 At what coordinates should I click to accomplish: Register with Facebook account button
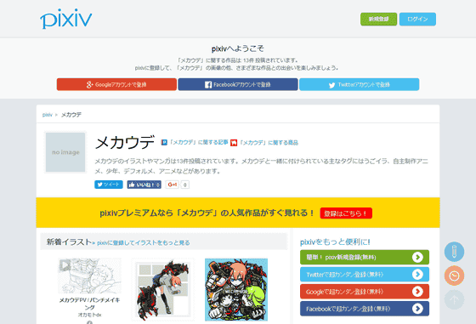point(238,84)
